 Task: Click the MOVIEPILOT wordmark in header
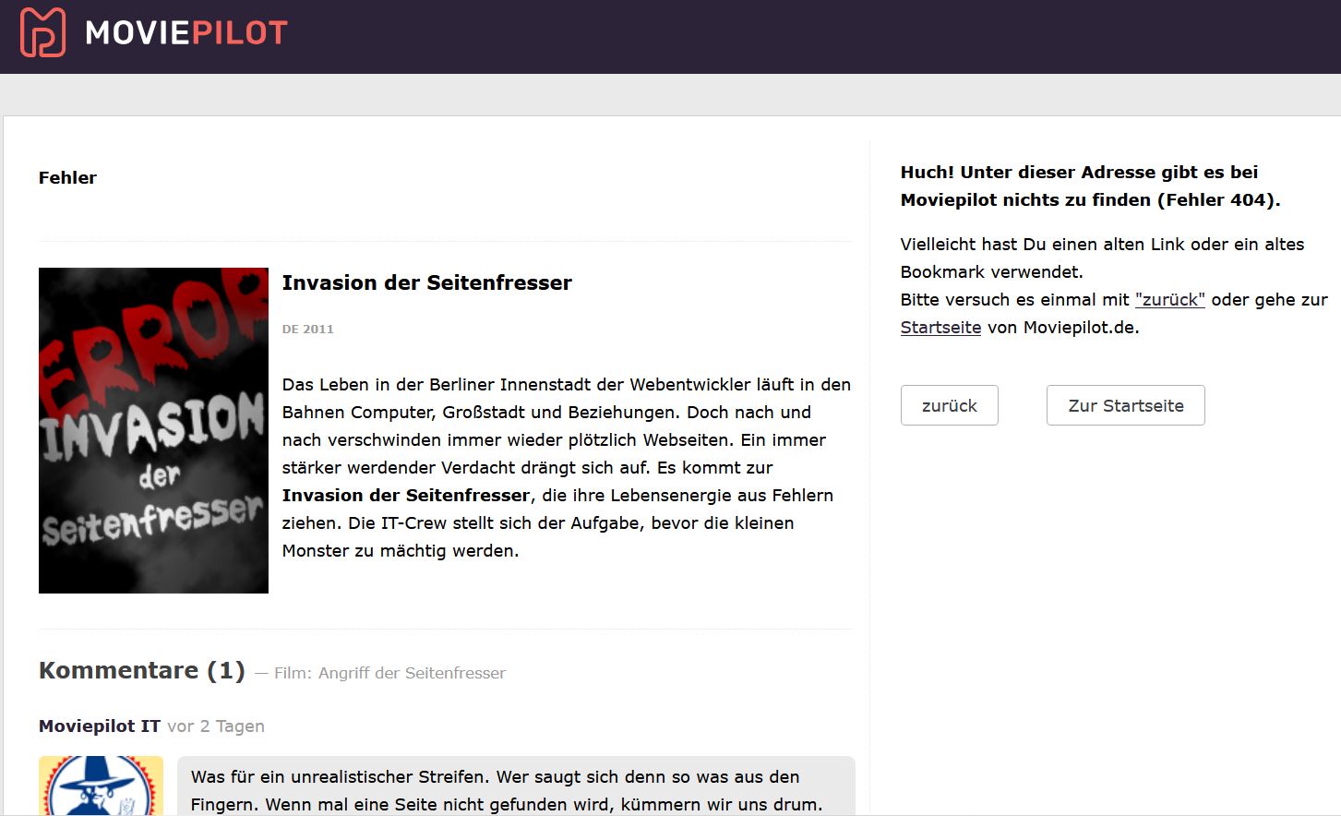186,33
